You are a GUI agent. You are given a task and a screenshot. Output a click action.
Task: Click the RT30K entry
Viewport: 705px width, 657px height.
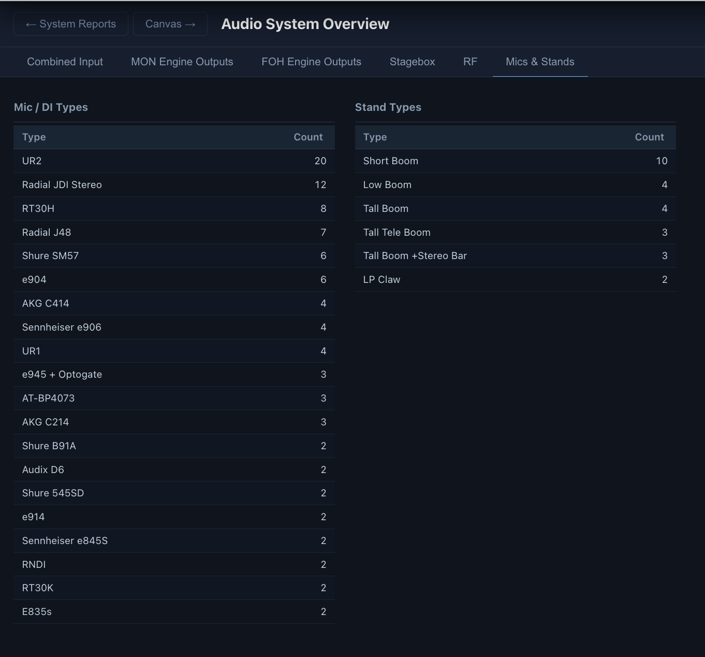(174, 588)
